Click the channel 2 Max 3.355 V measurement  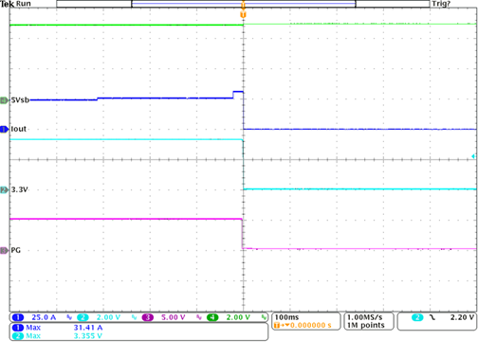57,335
